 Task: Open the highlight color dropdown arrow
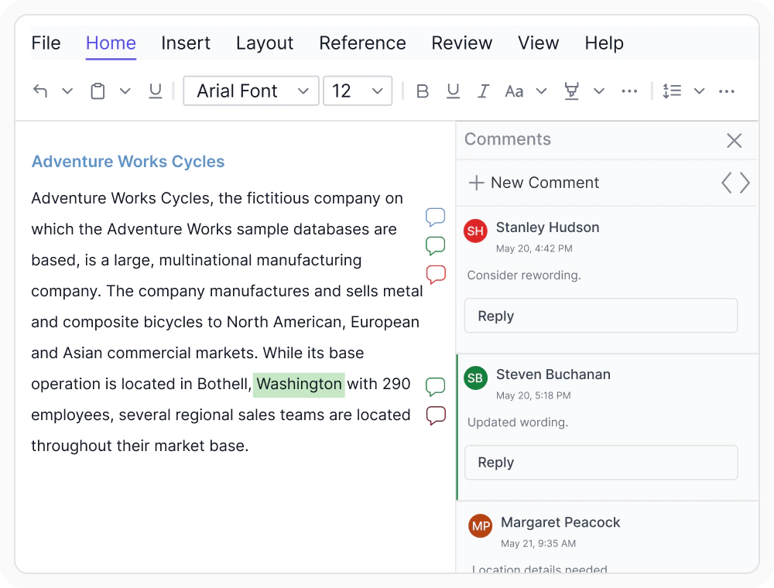(599, 91)
